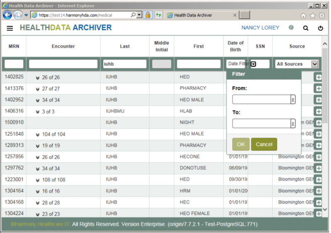Open a new blank browser tab
This screenshot has width=331, height=233.
[244, 15]
